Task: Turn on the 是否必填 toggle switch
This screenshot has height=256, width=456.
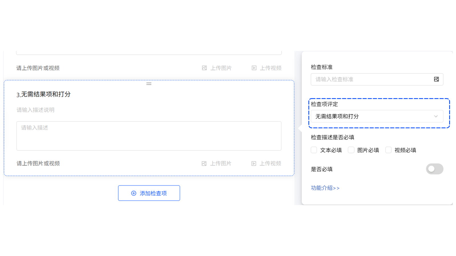Action: [435, 169]
